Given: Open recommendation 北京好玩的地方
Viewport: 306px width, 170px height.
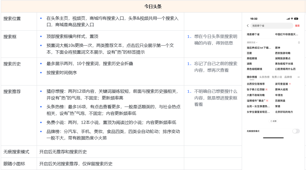Looking at the screenshot, I should pos(284,112).
